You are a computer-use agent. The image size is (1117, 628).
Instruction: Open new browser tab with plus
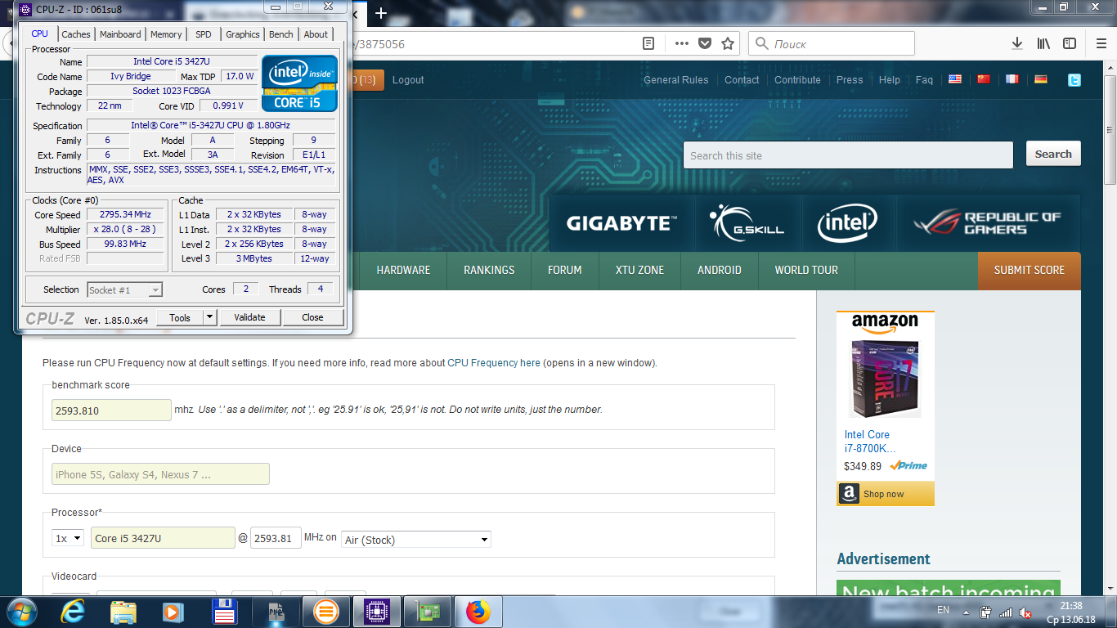click(380, 13)
